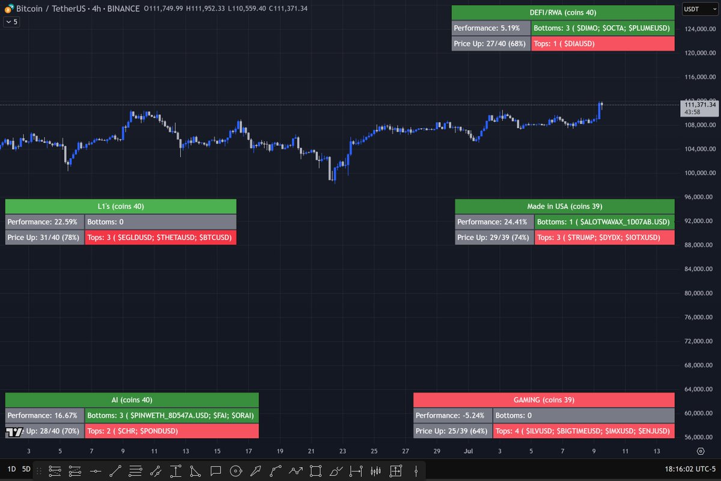Click Tops cell listing $TRUMP; $DYDX; $IOTXUSD

pos(604,237)
